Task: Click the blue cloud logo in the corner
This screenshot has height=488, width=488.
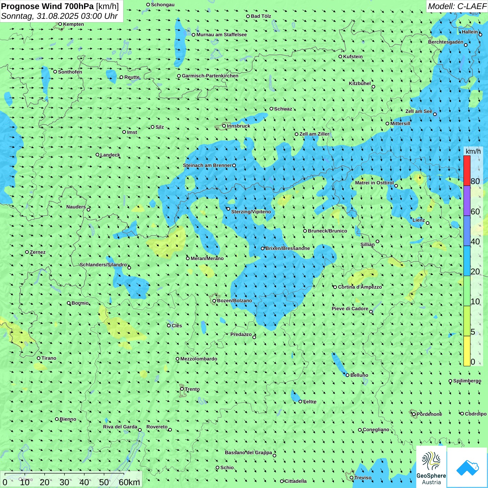Action: coord(467,467)
